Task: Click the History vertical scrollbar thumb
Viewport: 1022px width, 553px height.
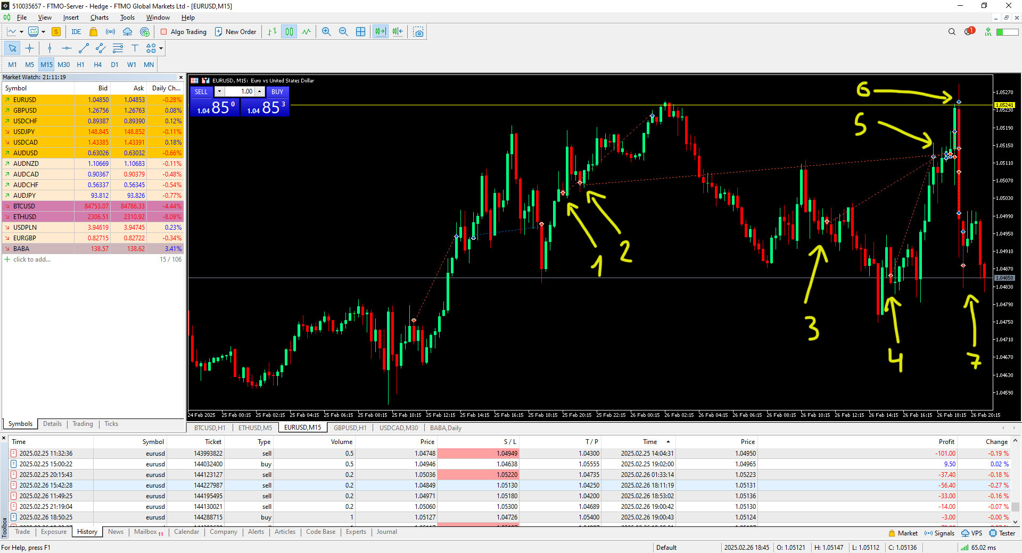Action: point(1016,507)
